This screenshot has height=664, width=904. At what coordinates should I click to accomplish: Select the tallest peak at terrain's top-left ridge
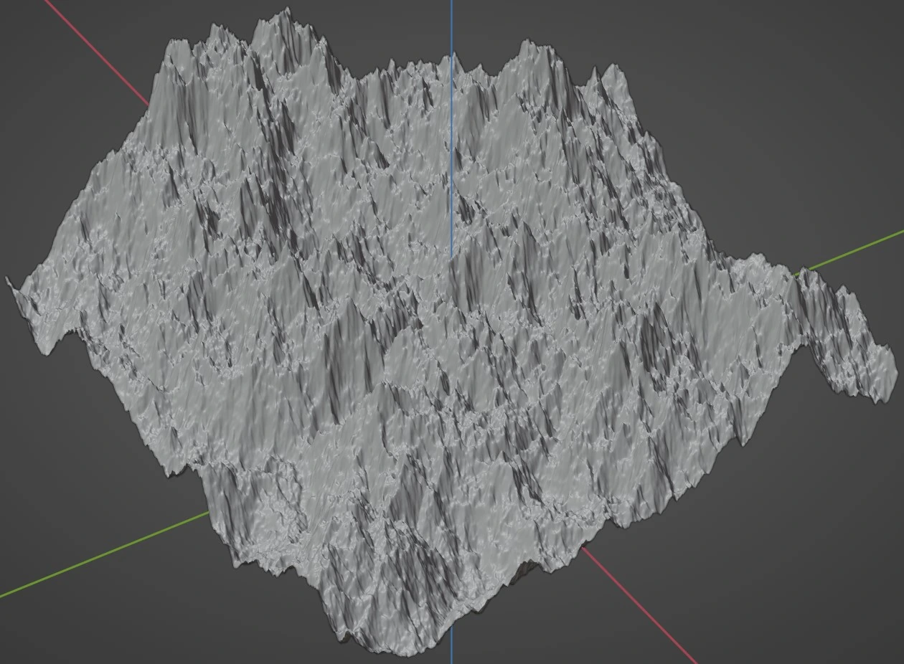pyautogui.click(x=287, y=16)
